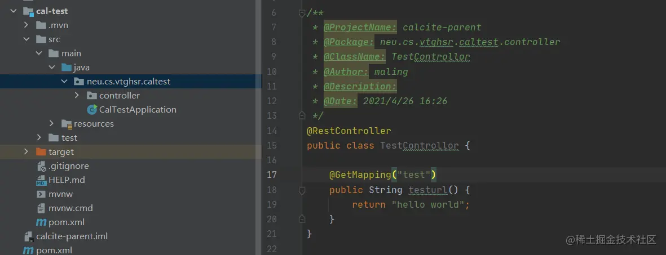Collapse the main folder arrow
This screenshot has height=255, width=666.
click(39, 53)
